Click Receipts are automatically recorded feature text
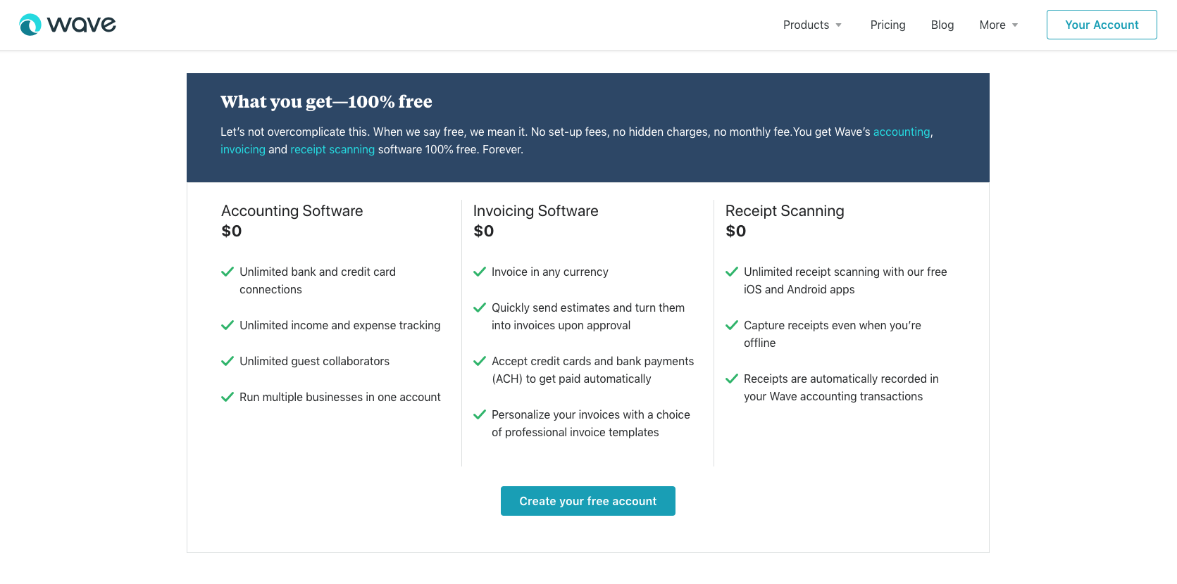This screenshot has width=1177, height=584. point(841,388)
